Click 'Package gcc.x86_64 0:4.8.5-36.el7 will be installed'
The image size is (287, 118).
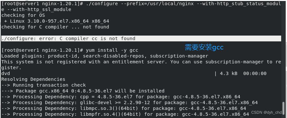83,91
